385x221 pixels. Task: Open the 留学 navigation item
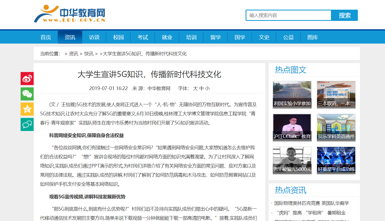216,37
